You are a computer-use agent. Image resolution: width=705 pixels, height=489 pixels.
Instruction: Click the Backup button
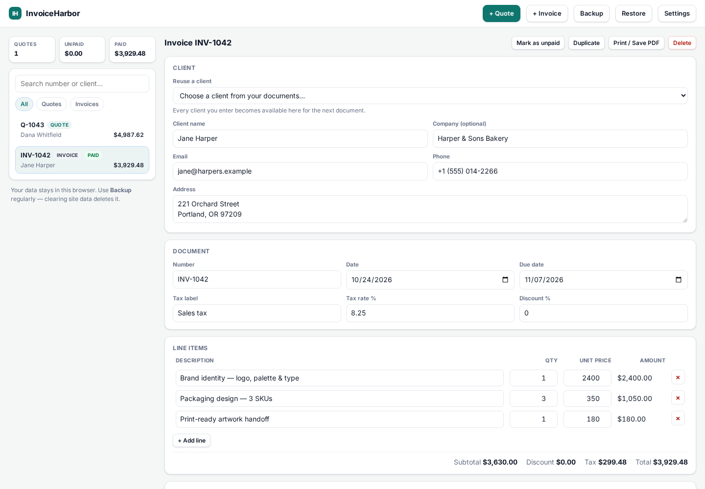click(x=591, y=14)
